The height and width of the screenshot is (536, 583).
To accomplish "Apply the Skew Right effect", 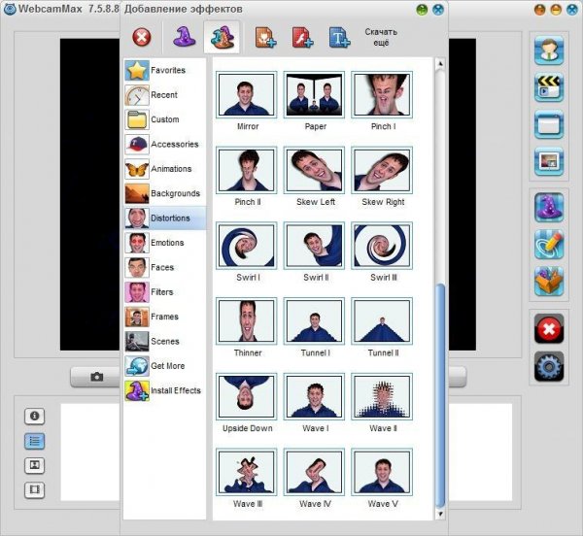I will pyautogui.click(x=382, y=170).
